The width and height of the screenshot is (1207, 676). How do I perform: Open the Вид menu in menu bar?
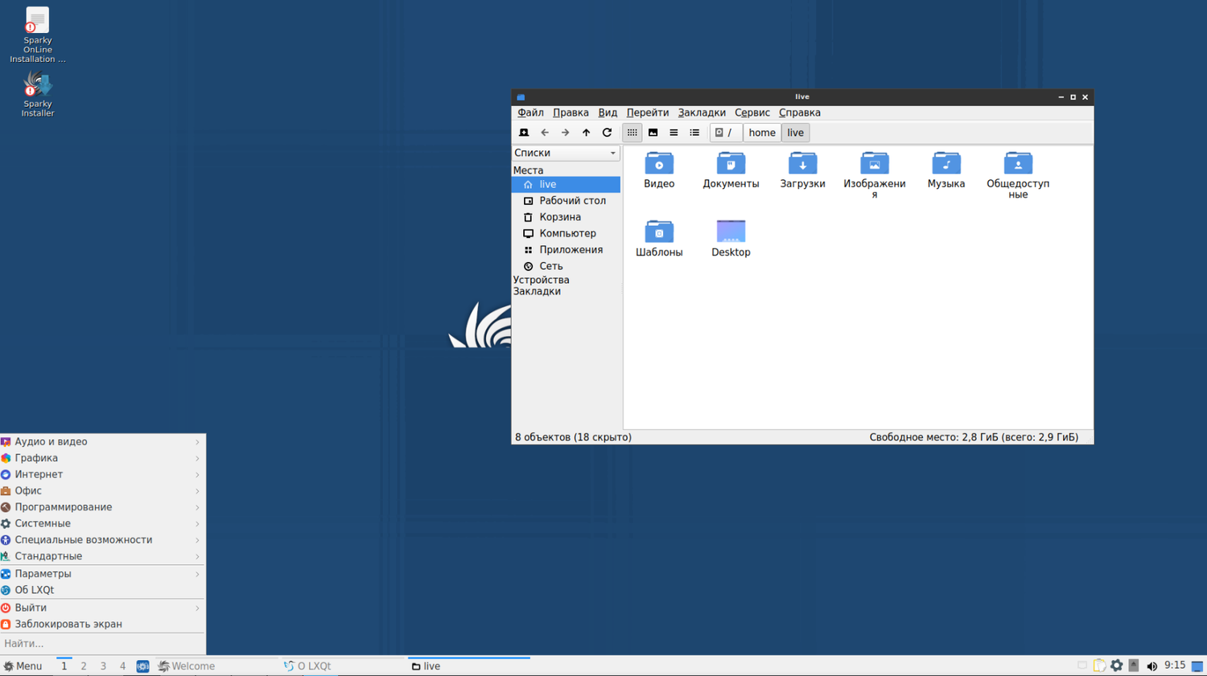tap(608, 113)
